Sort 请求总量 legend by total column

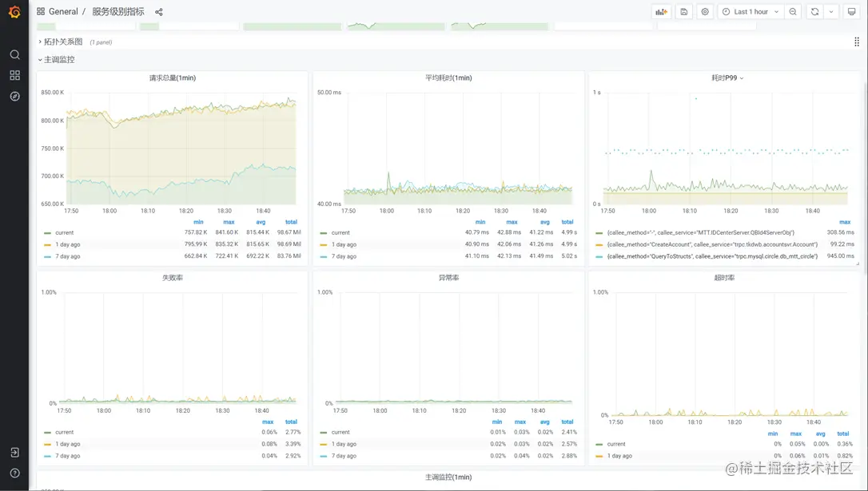(x=291, y=222)
